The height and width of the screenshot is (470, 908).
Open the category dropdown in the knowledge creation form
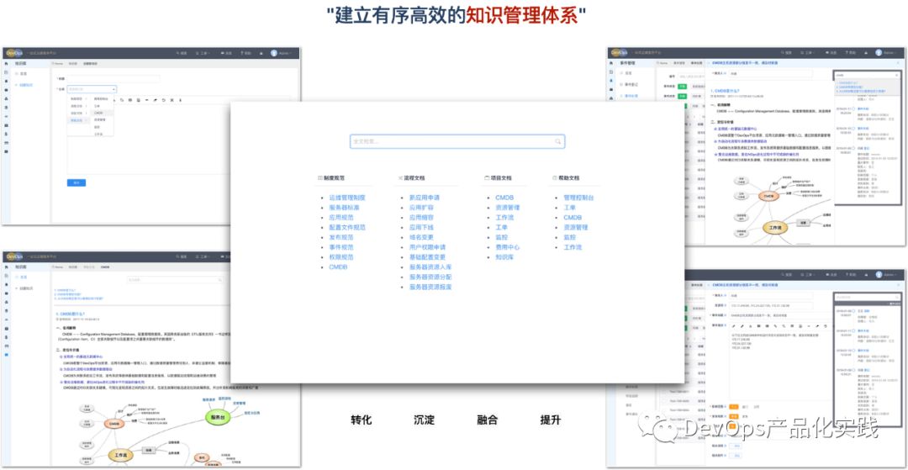pyautogui.click(x=92, y=89)
